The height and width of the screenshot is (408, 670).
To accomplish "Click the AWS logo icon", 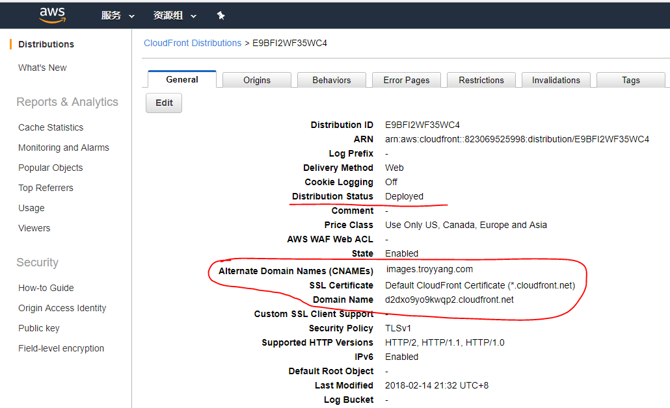I will click(52, 15).
